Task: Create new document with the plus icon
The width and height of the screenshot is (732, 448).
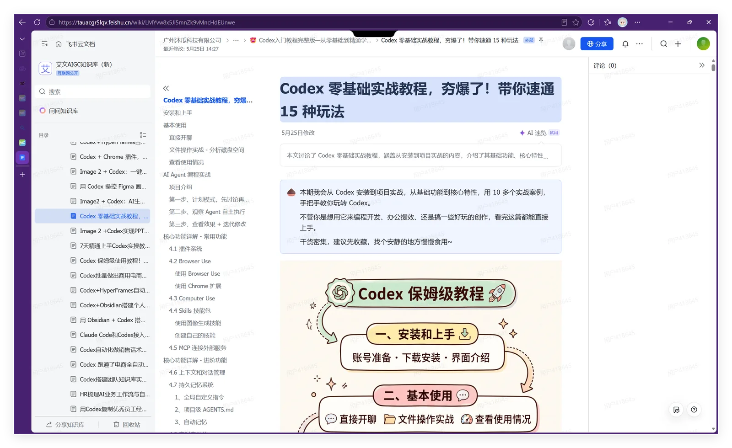Action: 678,44
